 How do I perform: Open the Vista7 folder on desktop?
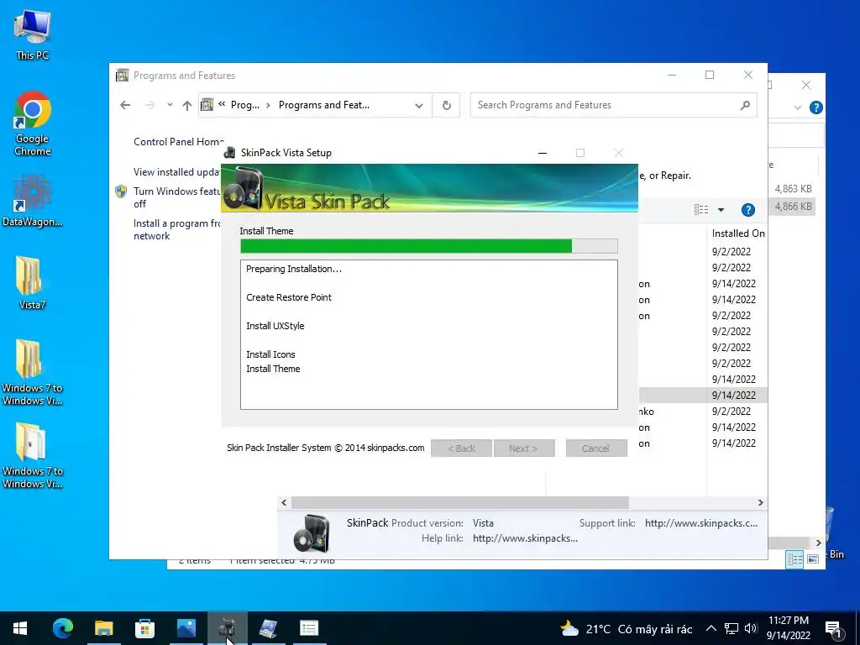point(32,283)
